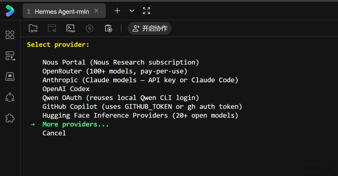Viewport: 338px width, 176px height.
Task: Open the server hosts icon in the sidebar
Action: pos(10,56)
